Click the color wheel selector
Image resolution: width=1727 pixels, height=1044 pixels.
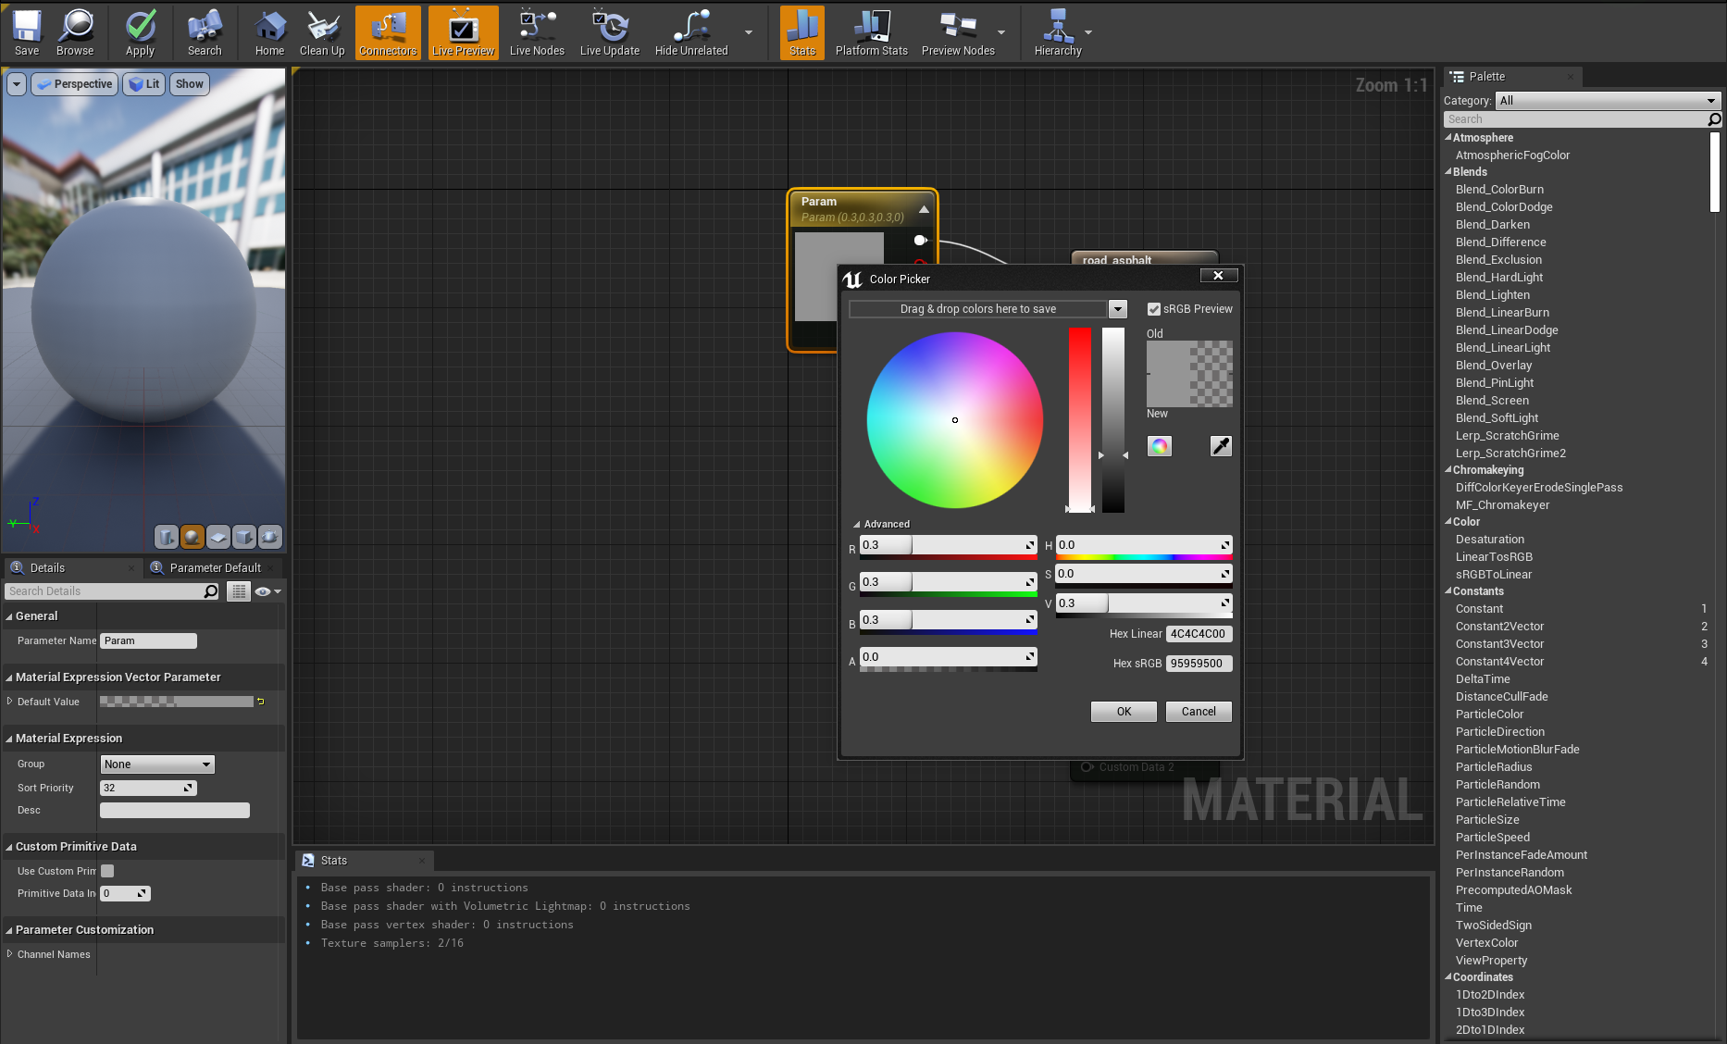pyautogui.click(x=955, y=420)
